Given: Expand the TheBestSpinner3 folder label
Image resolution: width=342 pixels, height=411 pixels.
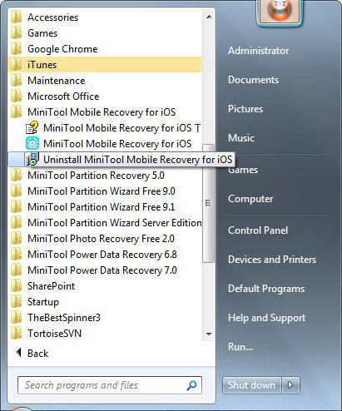Looking at the screenshot, I should (x=64, y=318).
